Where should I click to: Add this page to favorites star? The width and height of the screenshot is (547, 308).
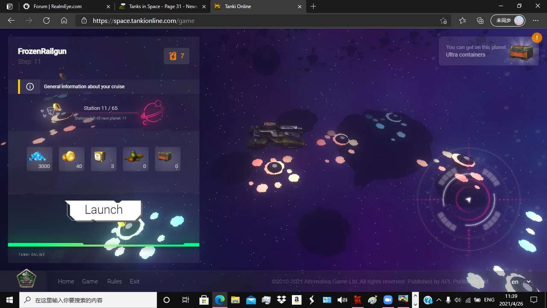pos(443,21)
